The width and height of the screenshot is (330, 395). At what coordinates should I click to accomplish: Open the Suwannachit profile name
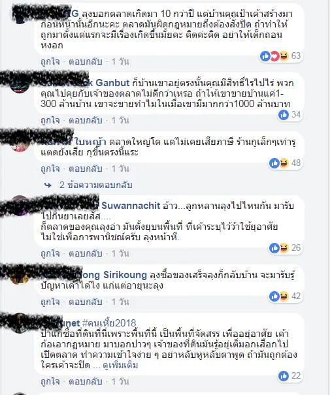coord(131,206)
